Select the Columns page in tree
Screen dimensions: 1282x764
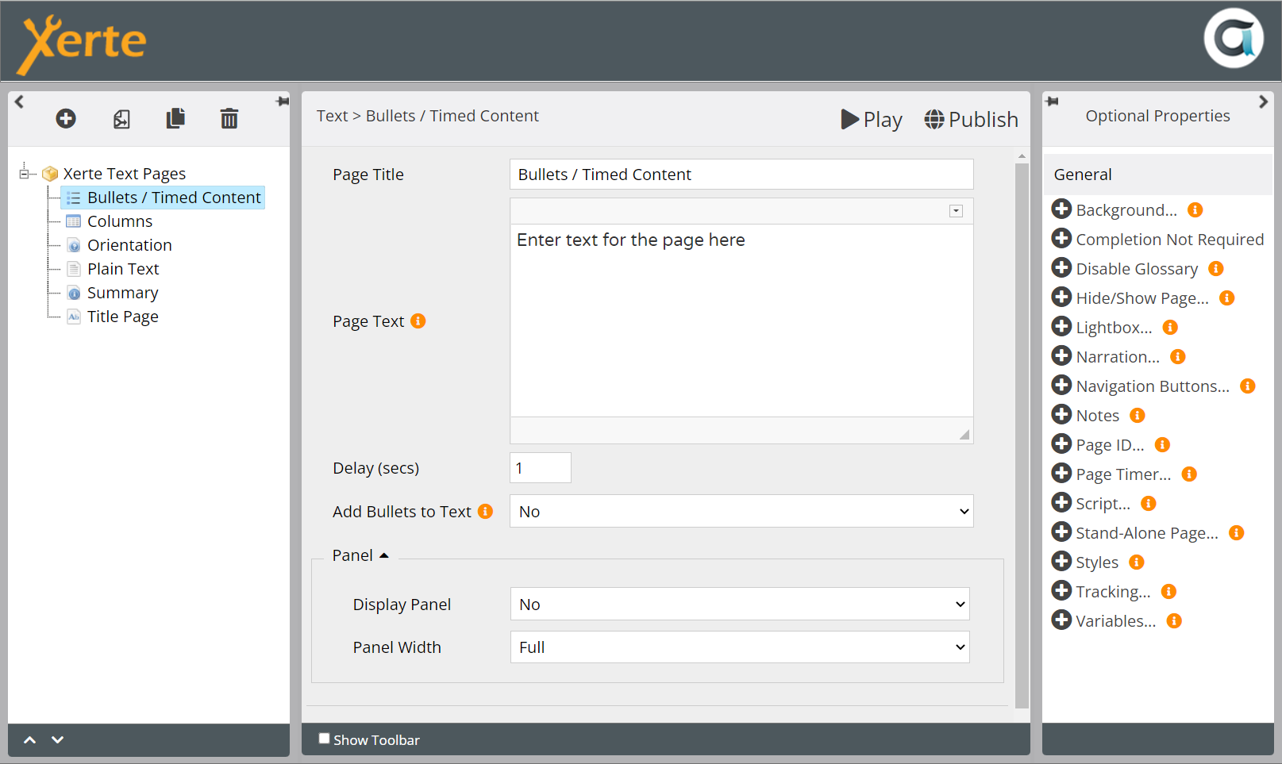click(120, 221)
